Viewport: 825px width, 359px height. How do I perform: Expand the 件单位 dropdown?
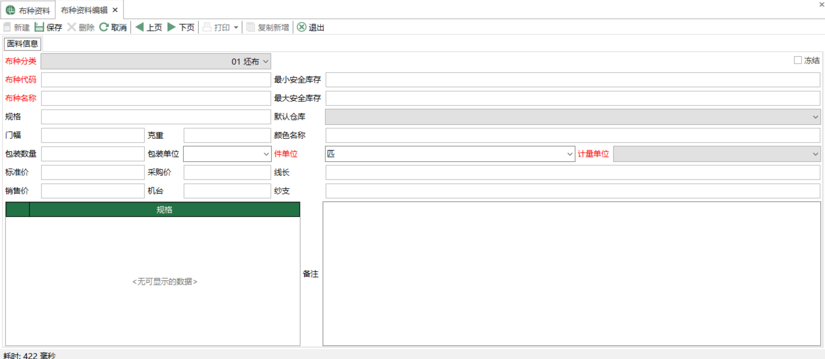(x=570, y=154)
